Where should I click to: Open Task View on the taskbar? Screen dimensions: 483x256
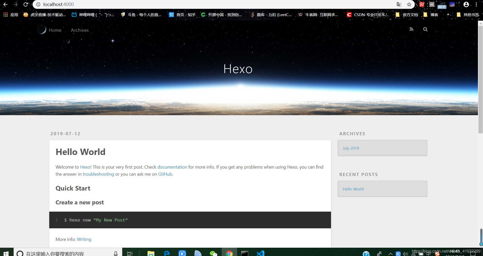[130, 253]
